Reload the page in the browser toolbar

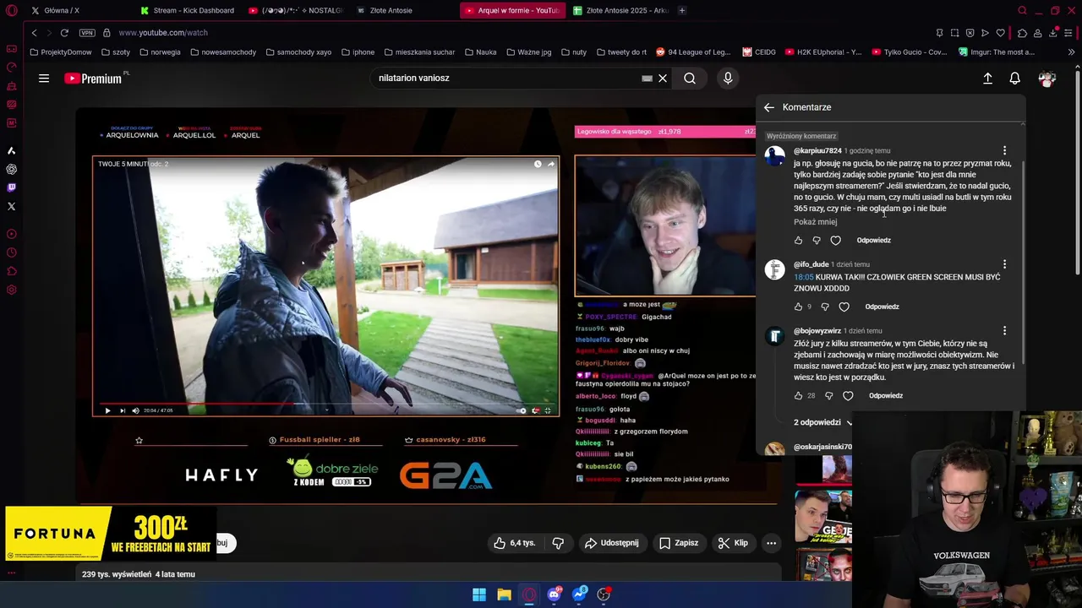64,33
